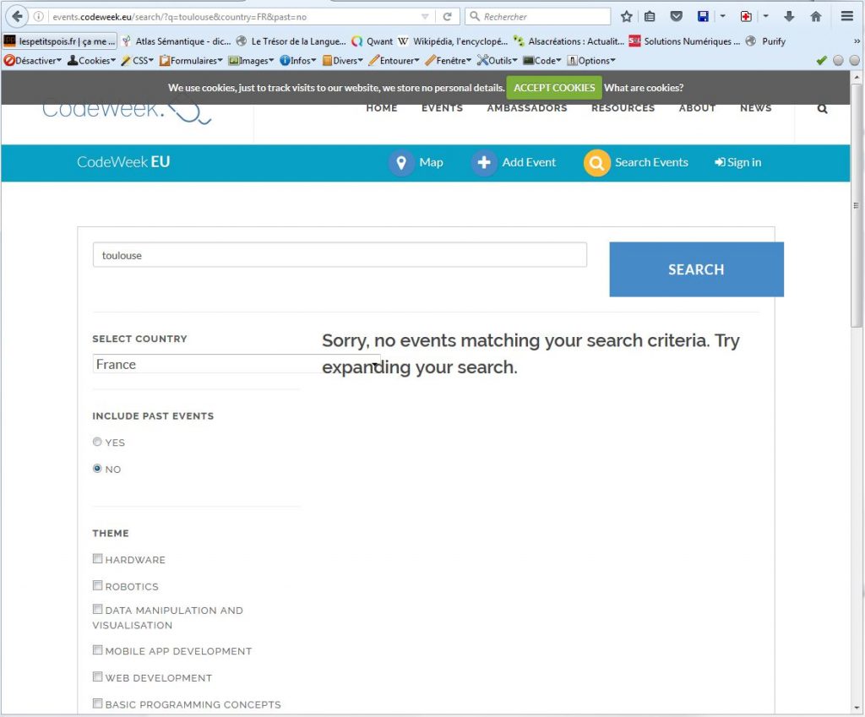Select YES for include past events
Viewport: 865px width, 717px height.
(97, 442)
